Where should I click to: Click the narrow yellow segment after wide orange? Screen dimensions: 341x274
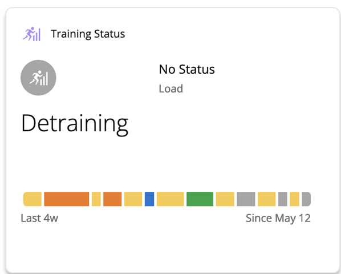pos(96,199)
